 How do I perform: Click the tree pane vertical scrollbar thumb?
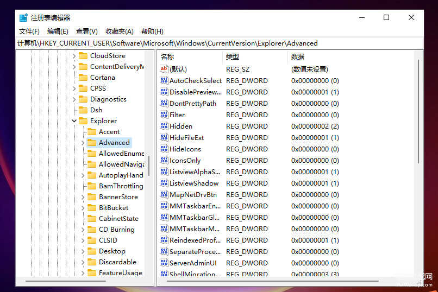coord(149,166)
